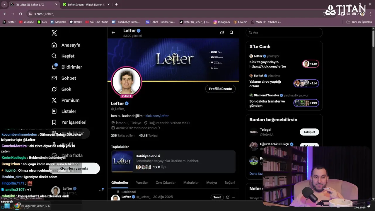Click the Windows Start button
The height and width of the screenshot is (211, 375).
point(7,206)
